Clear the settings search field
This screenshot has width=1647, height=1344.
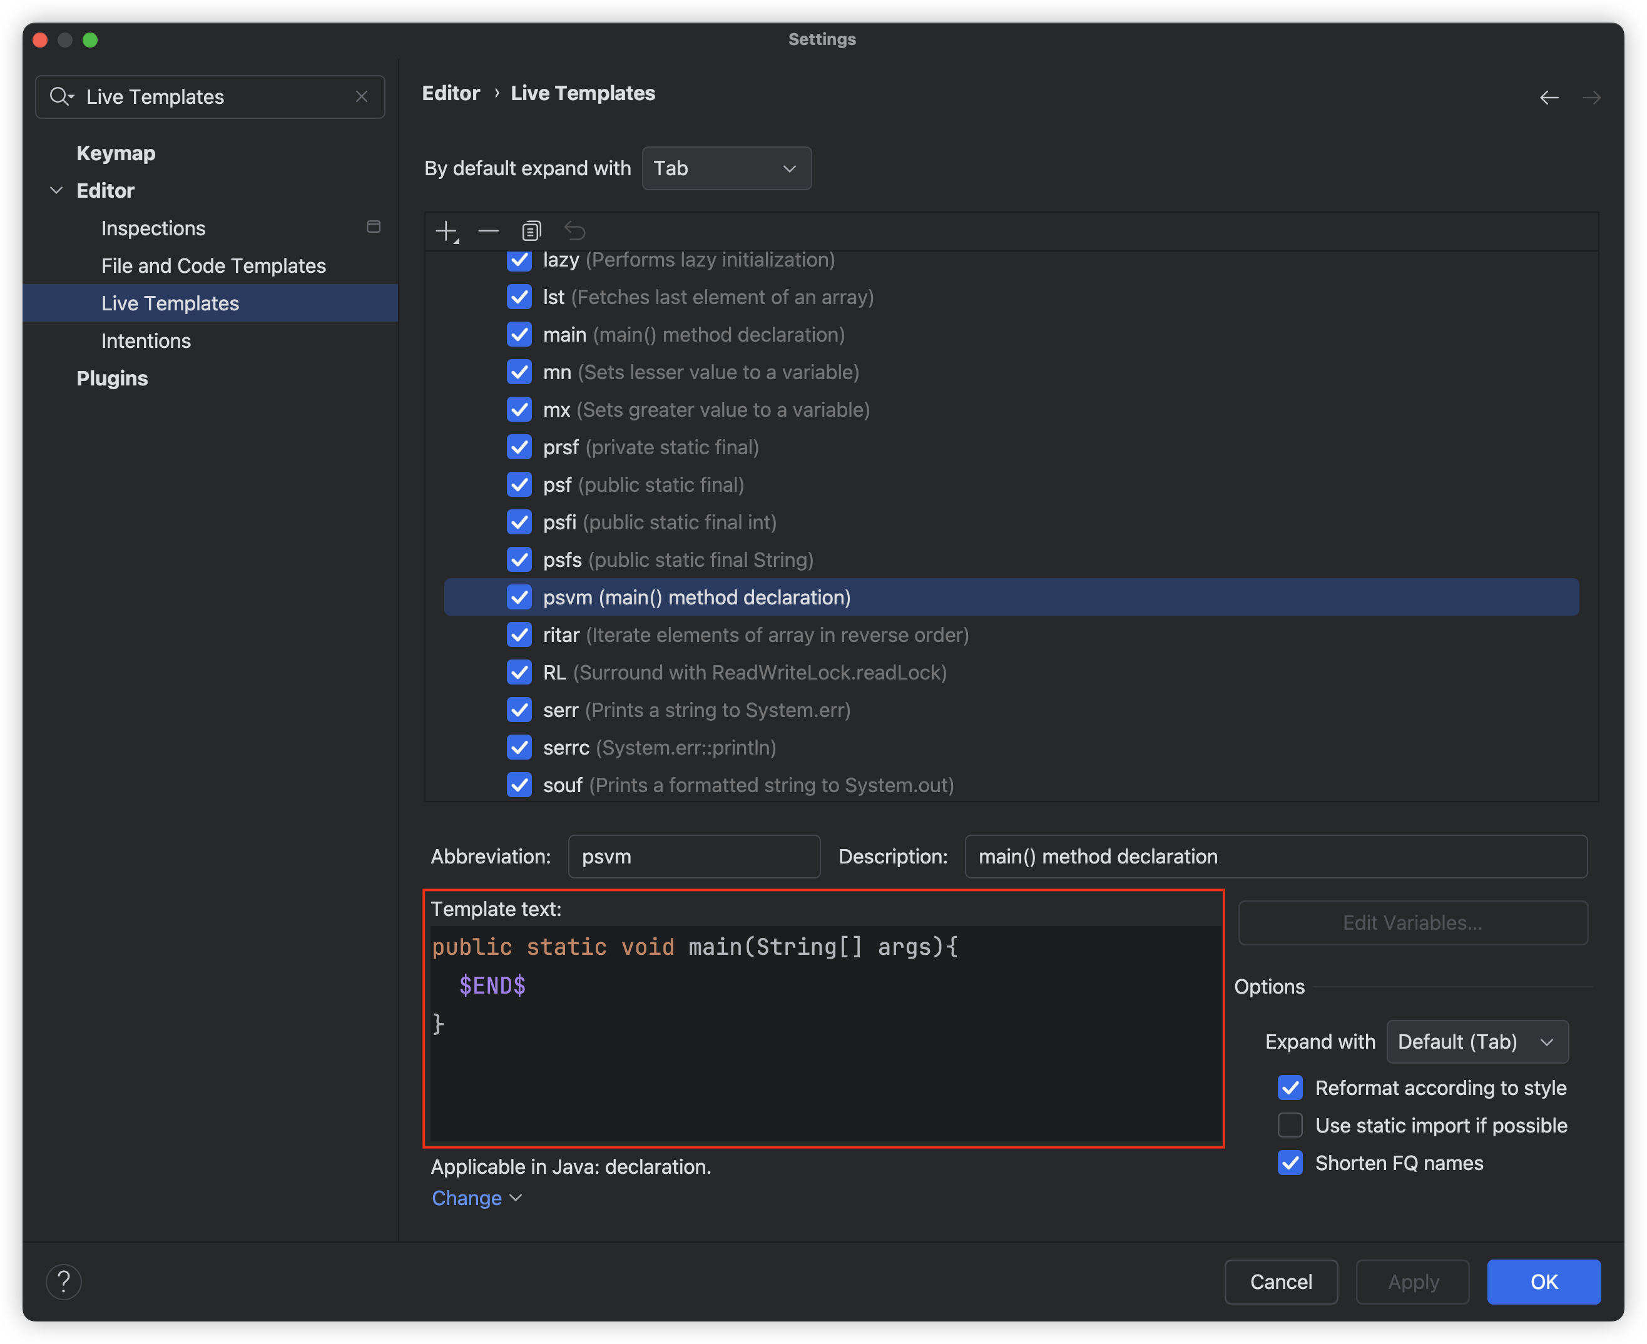(x=362, y=97)
